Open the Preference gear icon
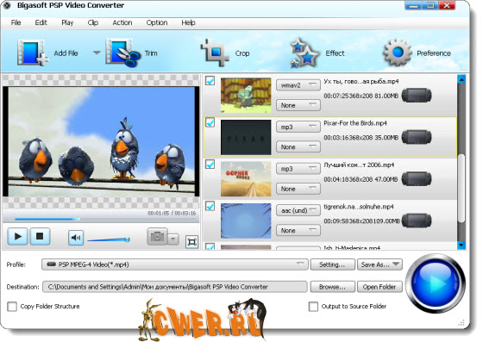 398,53
